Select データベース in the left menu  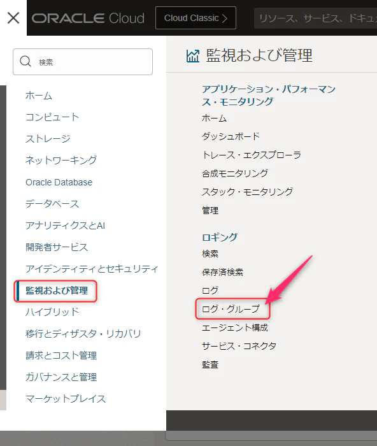(52, 204)
